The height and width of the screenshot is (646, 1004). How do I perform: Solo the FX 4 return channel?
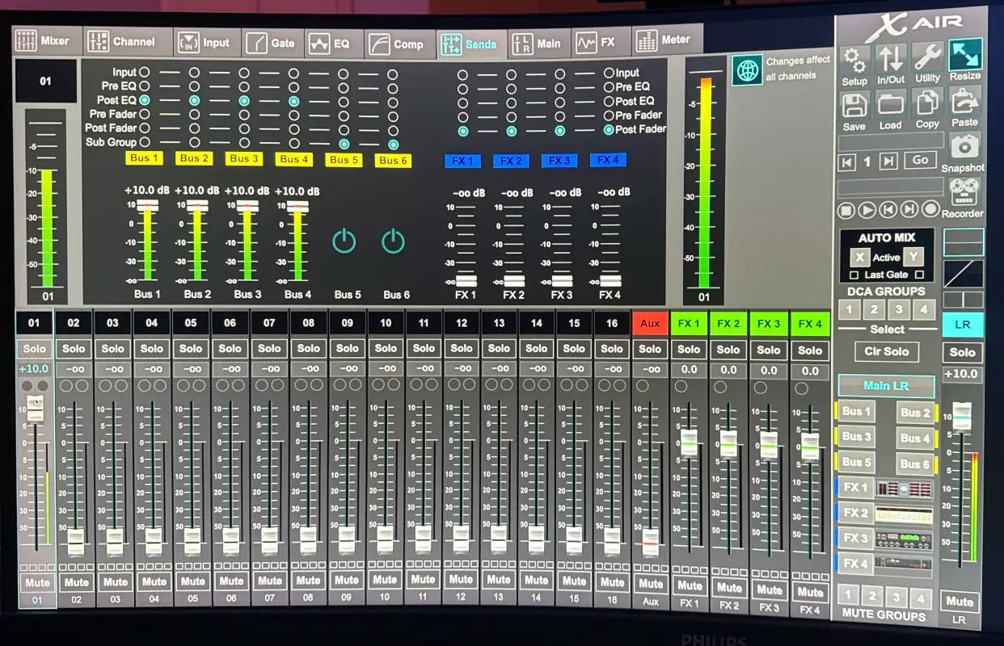tap(810, 350)
